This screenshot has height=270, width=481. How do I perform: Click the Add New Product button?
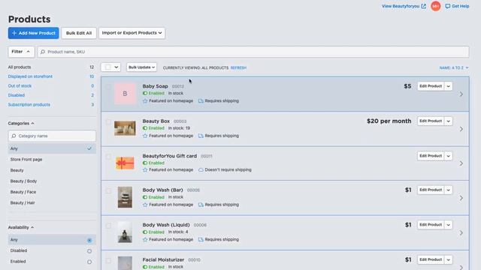click(33, 33)
